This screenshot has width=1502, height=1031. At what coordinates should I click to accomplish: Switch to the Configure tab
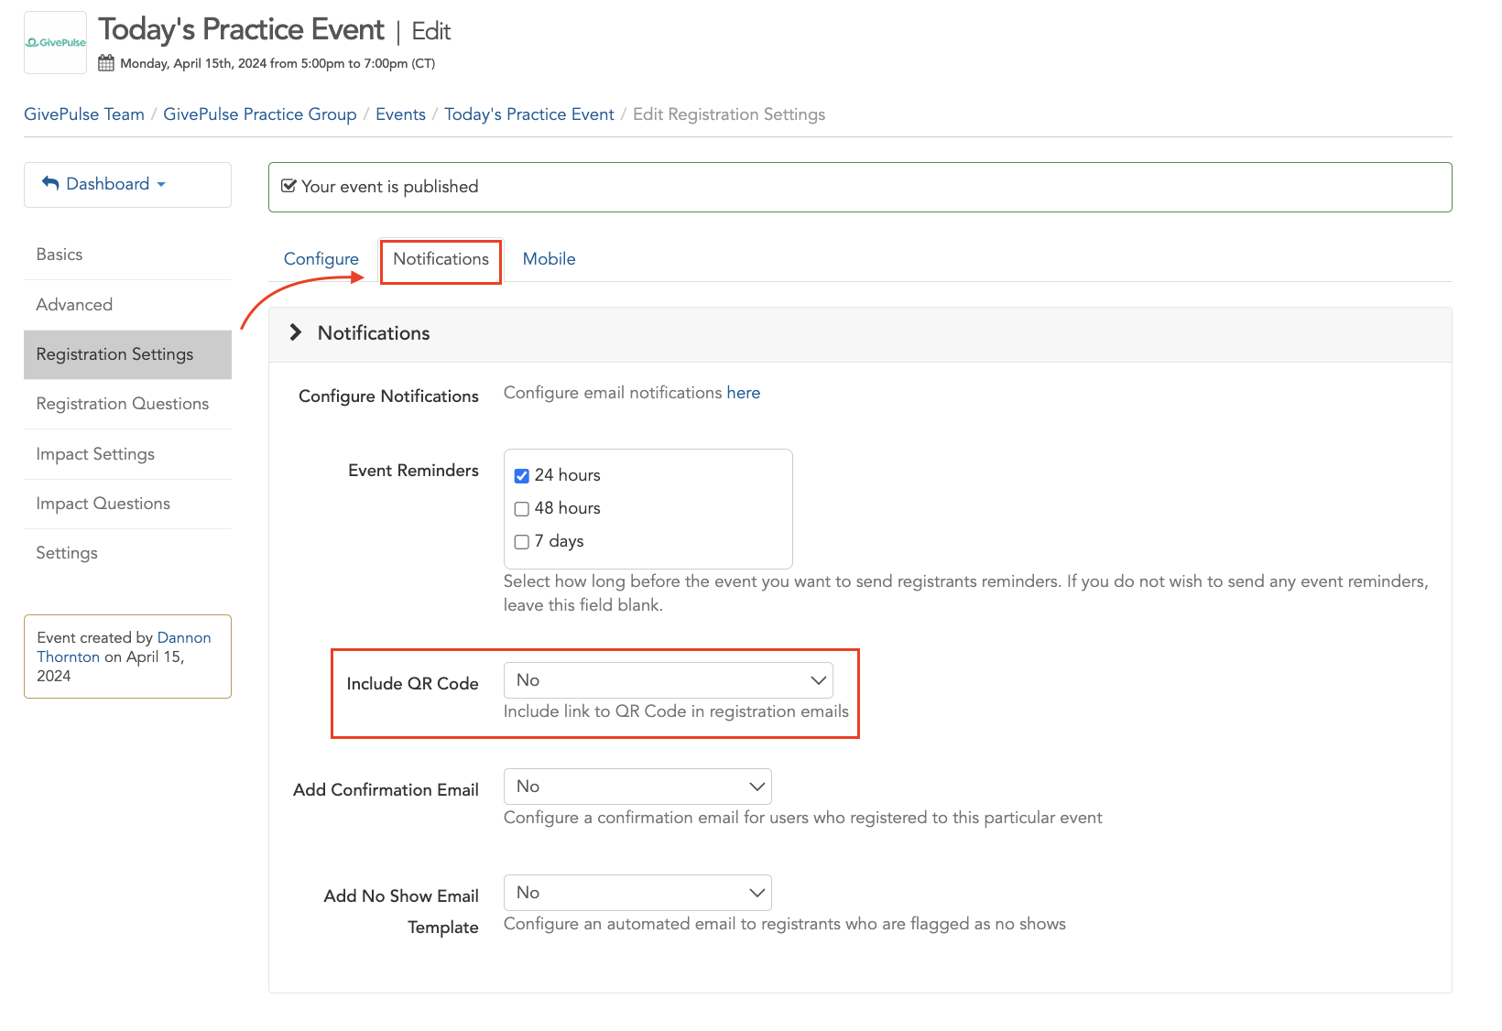click(321, 259)
